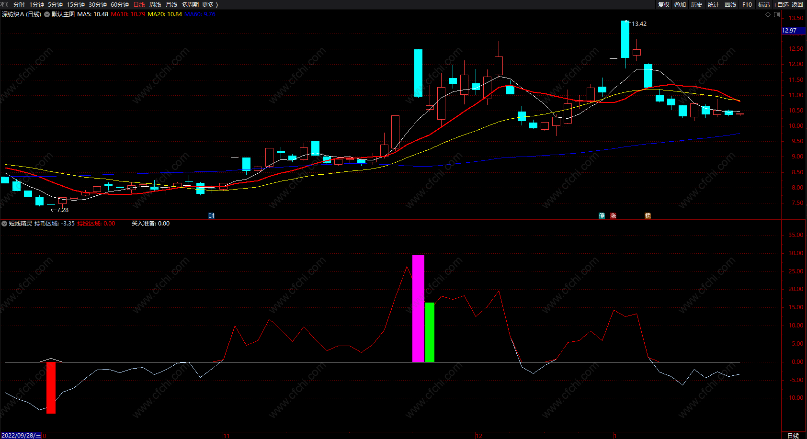Toggle the side panel icon in chart corner
Image resolution: width=807 pixels, height=439 pixels.
click(777, 15)
